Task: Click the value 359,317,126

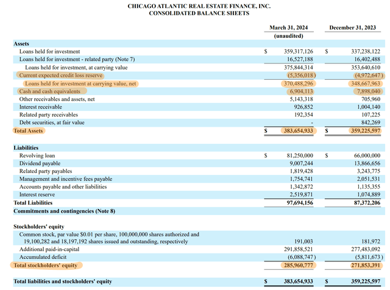Action: [x=299, y=52]
